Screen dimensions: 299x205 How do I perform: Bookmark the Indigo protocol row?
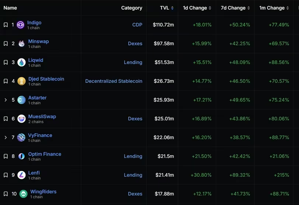click(x=6, y=25)
